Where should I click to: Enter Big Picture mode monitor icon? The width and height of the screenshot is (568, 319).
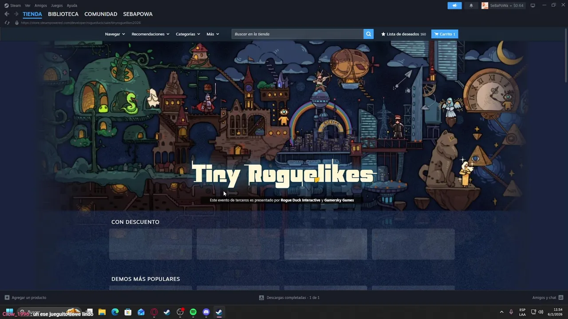click(x=533, y=5)
